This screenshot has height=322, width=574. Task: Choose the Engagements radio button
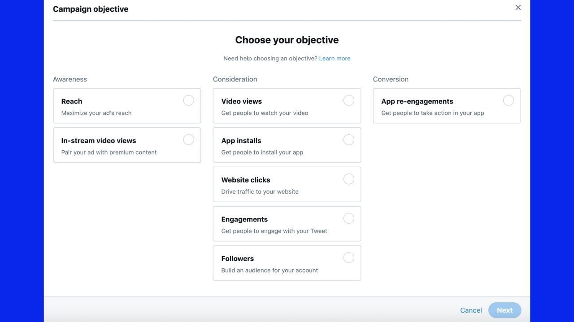point(349,218)
